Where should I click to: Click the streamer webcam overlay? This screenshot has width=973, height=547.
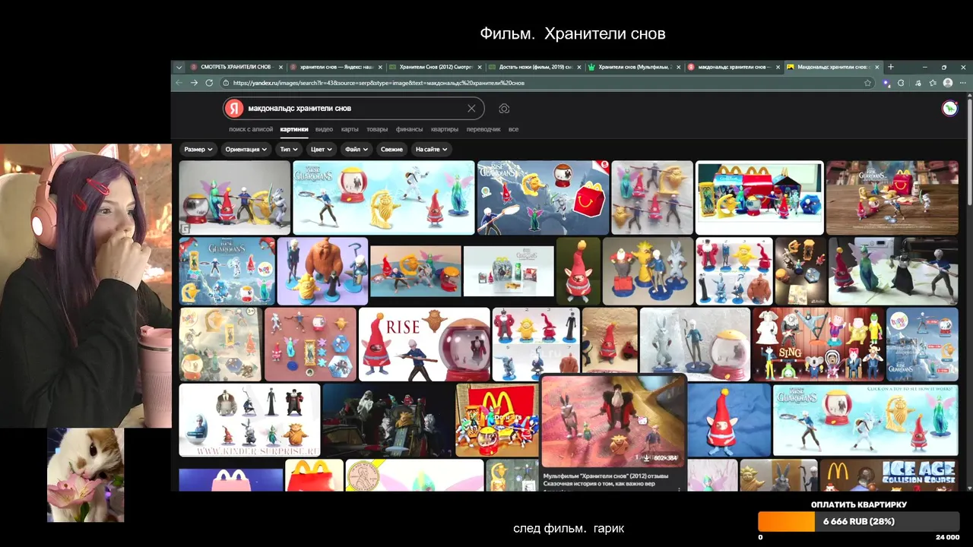click(85, 286)
